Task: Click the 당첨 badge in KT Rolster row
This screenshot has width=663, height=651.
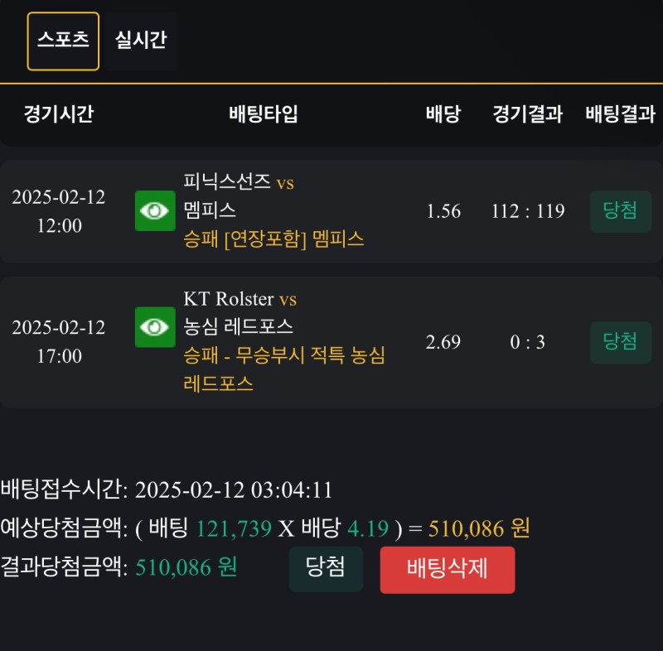Action: pos(621,342)
